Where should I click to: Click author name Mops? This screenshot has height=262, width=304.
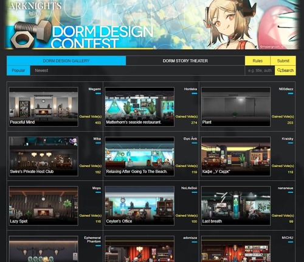click(97, 188)
